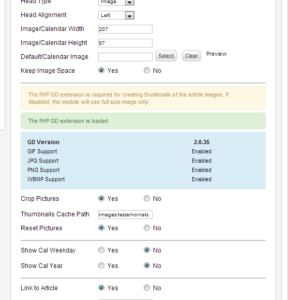The height and width of the screenshot is (300, 288).
Task: Edit the Thumbnails Cache Path field
Action: [x=125, y=214]
